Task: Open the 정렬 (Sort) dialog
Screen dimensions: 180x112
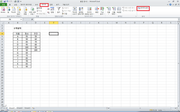Action: 52,10
